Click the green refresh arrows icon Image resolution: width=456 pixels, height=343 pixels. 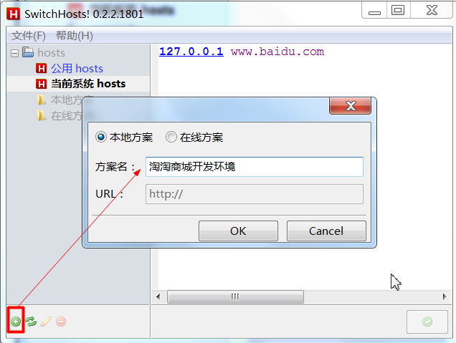click(x=31, y=322)
